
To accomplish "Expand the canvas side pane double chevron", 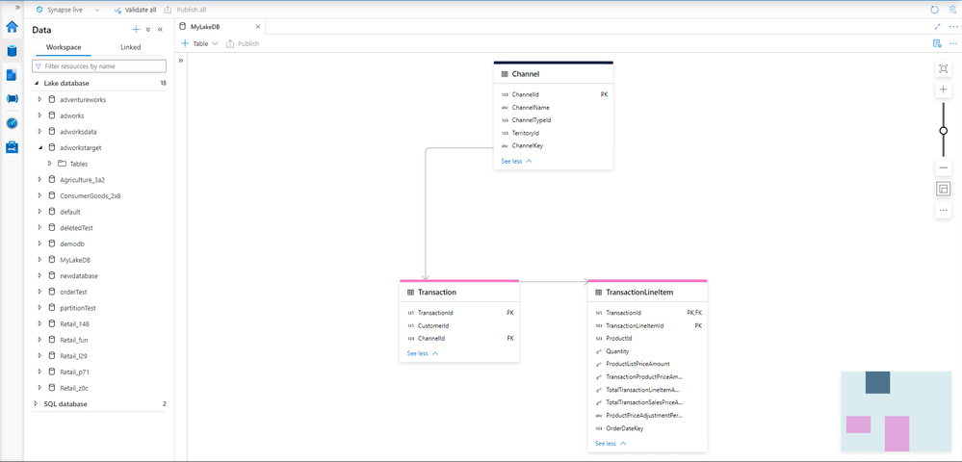I will (x=181, y=61).
